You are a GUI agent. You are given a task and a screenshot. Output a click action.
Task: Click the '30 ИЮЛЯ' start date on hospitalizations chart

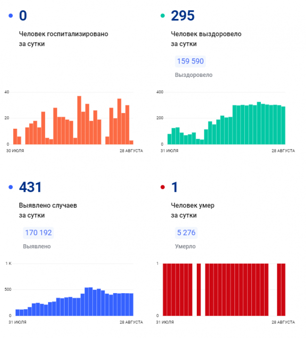(15, 151)
